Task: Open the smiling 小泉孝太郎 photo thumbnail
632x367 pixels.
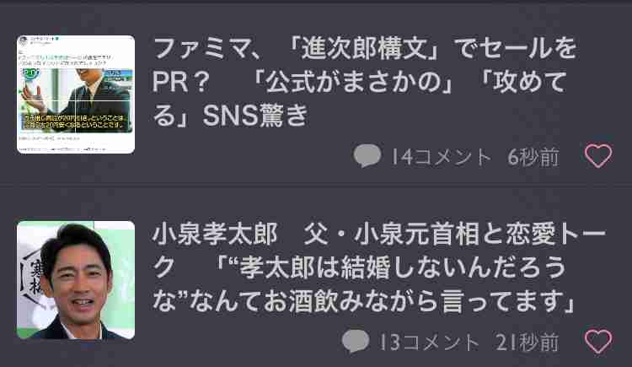Action: coord(76,280)
